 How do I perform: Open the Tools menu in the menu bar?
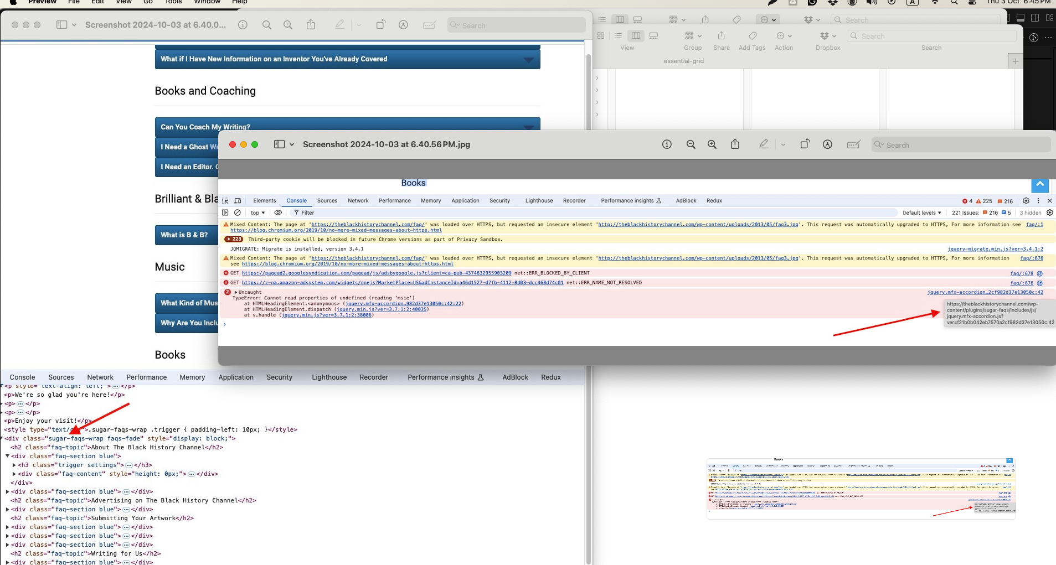click(173, 2)
